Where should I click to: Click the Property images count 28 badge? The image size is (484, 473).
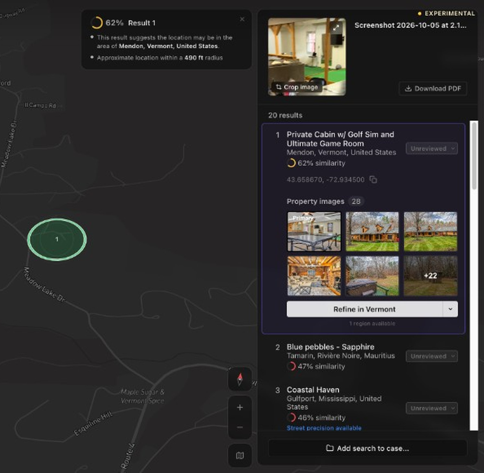coord(356,201)
